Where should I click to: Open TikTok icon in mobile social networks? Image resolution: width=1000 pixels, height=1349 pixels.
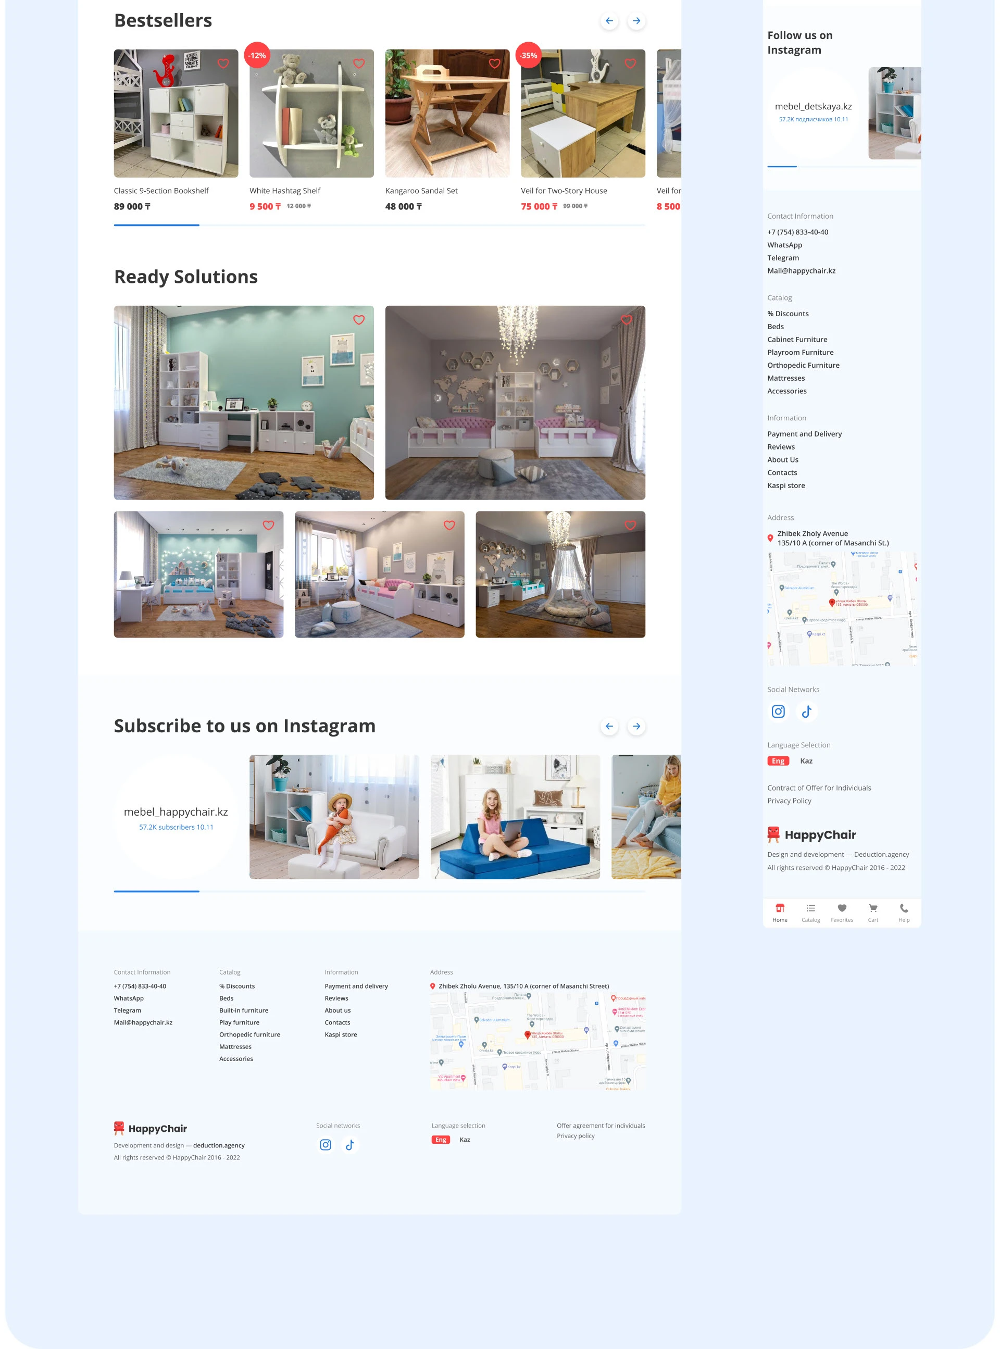coord(806,711)
